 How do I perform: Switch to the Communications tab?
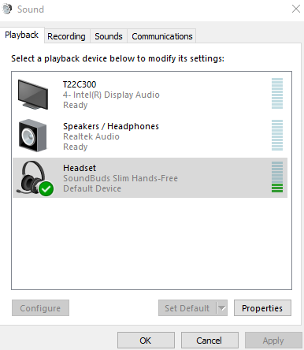click(x=162, y=36)
